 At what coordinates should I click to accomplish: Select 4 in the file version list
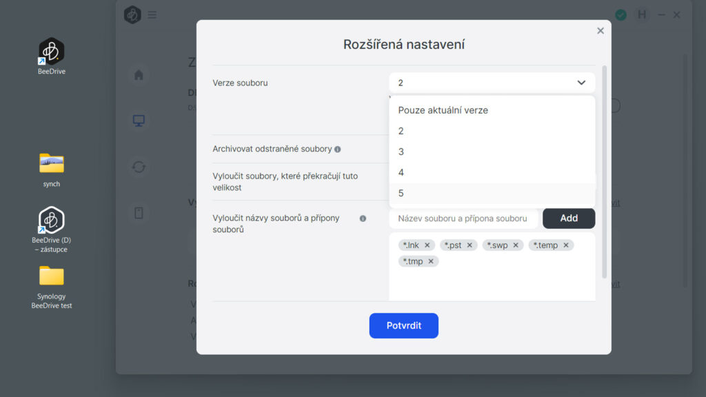click(x=401, y=172)
